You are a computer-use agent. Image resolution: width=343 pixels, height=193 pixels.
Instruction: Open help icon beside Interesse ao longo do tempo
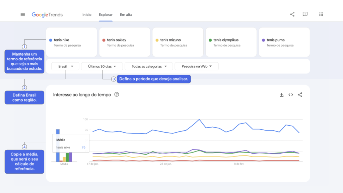(x=117, y=94)
